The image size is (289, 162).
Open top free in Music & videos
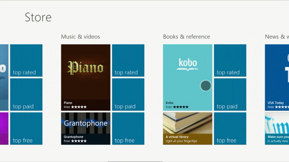[x=128, y=129]
